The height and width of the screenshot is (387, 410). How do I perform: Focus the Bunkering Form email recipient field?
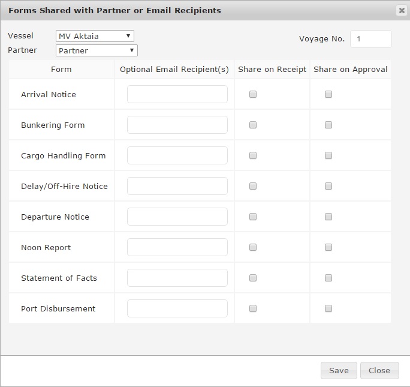click(x=177, y=125)
